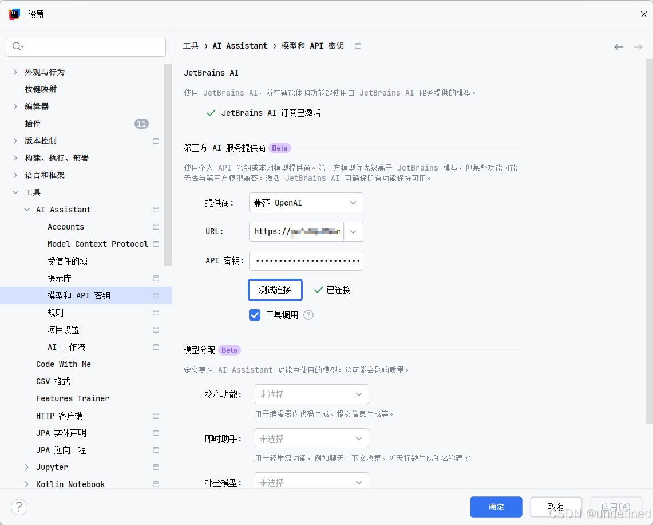
Task: Click the project-level icon beside breadcrumb 模型和 API 密钥
Action: (358, 46)
